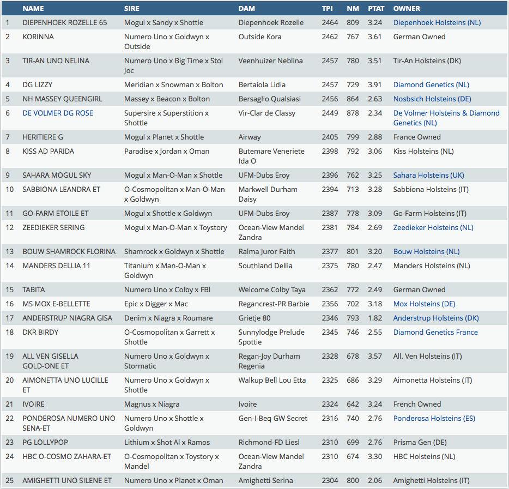Open Mox Holsteins (DE) link

(424, 304)
